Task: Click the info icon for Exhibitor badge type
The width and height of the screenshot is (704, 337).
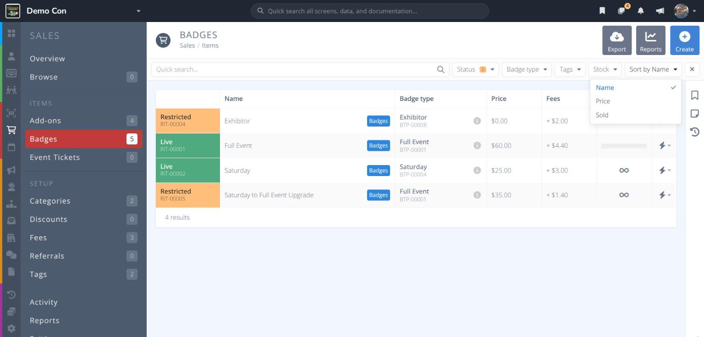Action: pyautogui.click(x=477, y=121)
